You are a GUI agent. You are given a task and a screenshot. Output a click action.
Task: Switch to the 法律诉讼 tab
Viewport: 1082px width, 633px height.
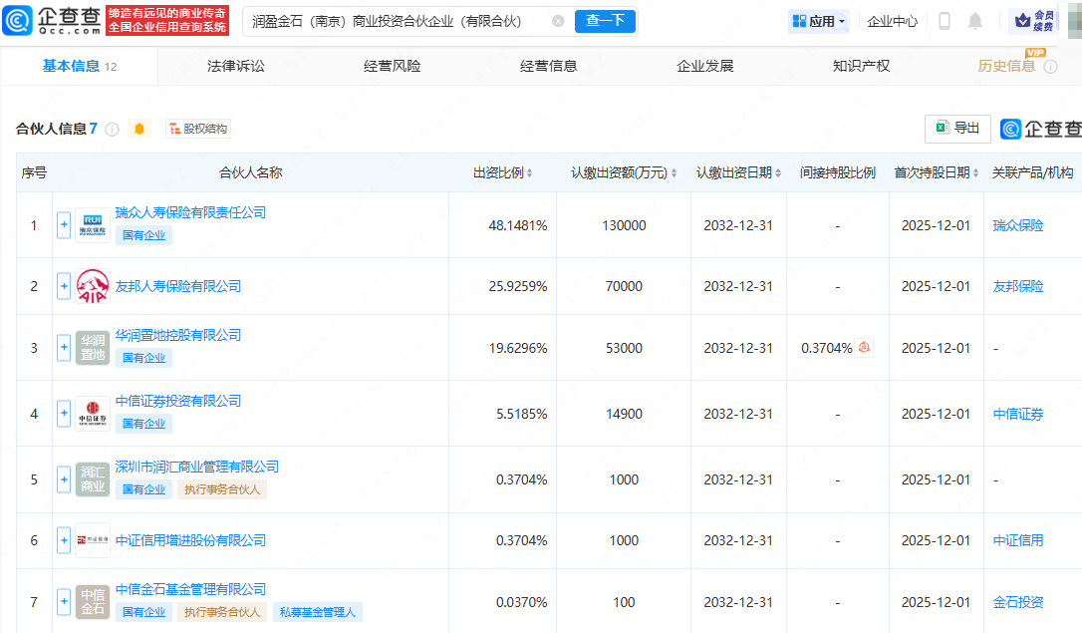[236, 66]
